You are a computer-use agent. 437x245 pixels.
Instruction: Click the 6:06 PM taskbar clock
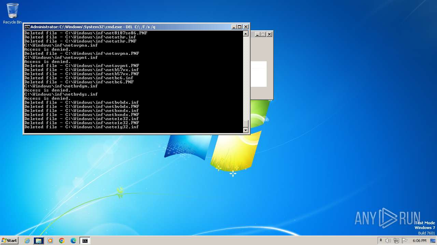[419, 241]
